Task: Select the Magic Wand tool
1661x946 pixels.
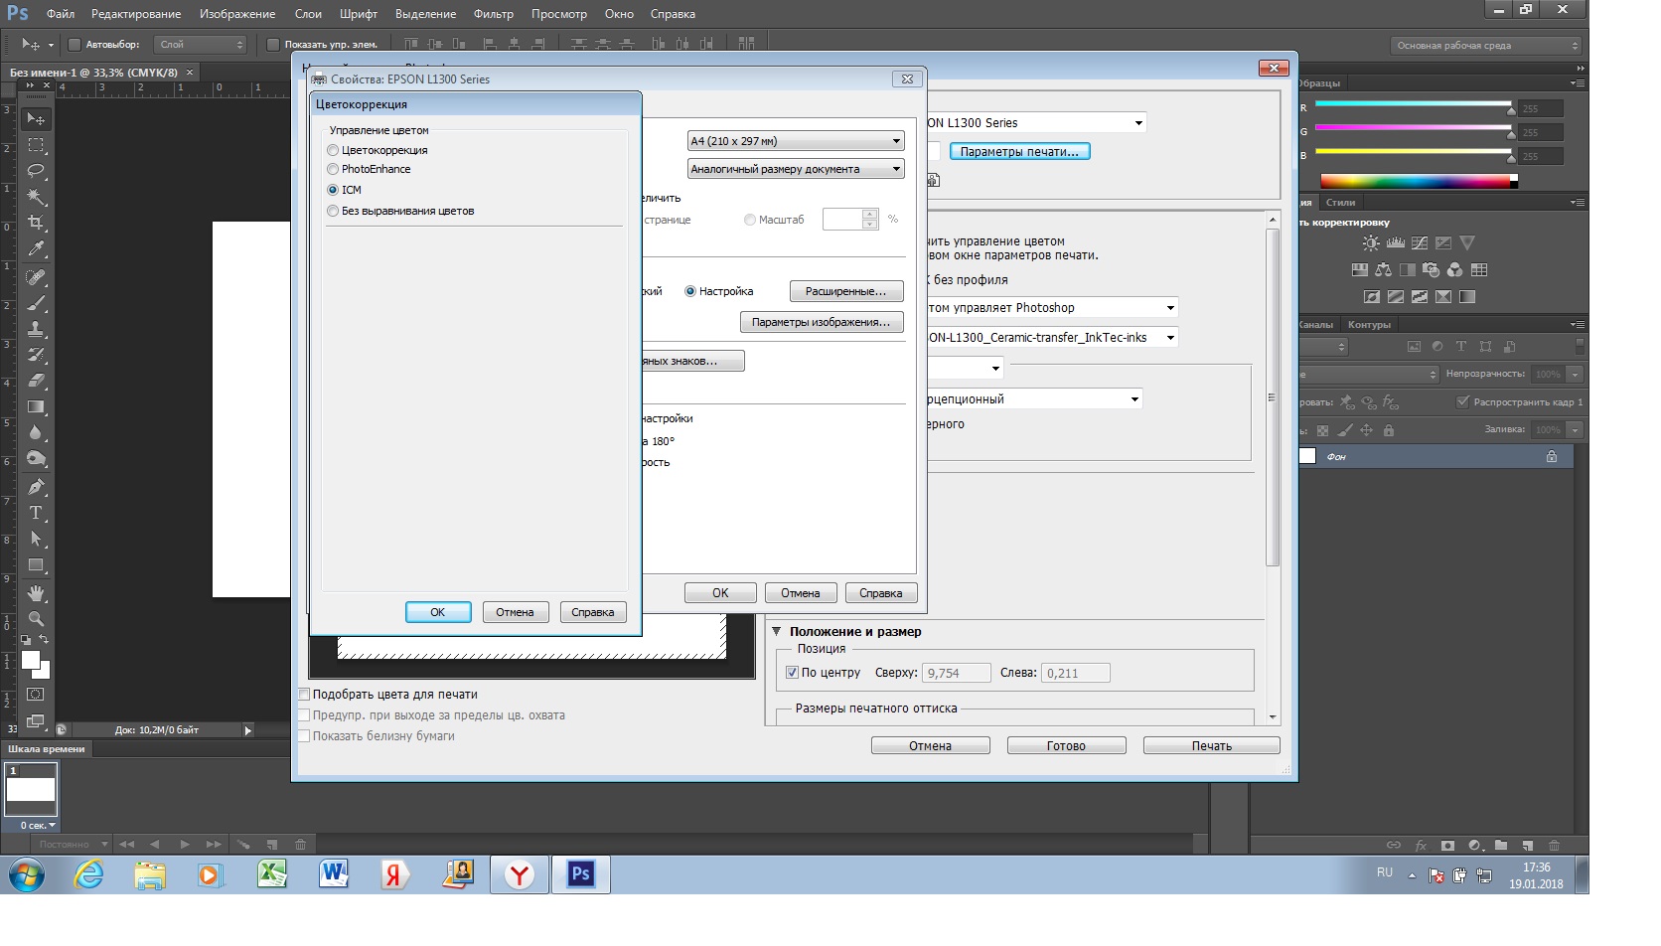Action: coord(36,197)
